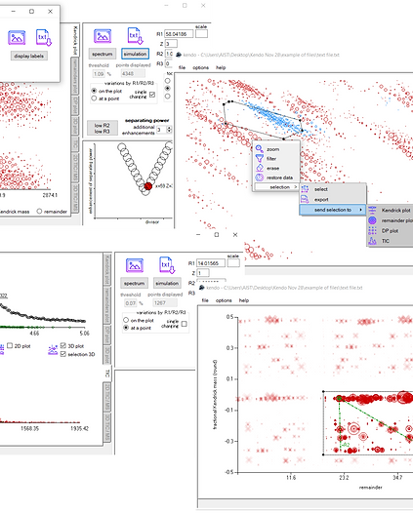
Task: Select 'on the plot' radio in the upper window
Action: point(94,91)
